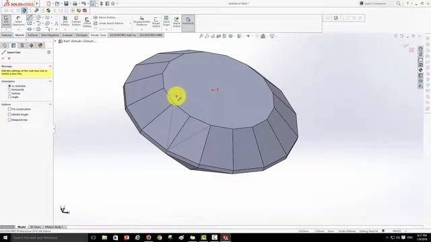Click the Open file icon
The width and height of the screenshot is (431, 242).
(57, 3)
